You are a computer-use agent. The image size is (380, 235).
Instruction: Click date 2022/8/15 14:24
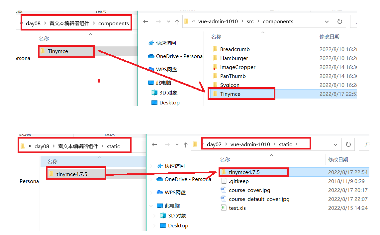point(348,208)
